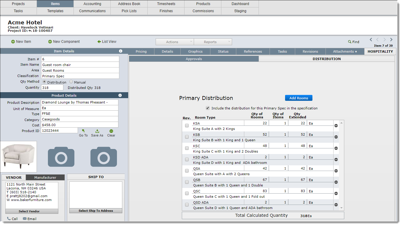Open the Classification field Primary Spec
The height and width of the screenshot is (226, 402).
coord(80,76)
